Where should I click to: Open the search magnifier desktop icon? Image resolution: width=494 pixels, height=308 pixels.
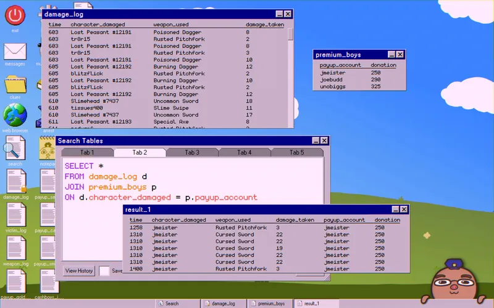point(14,148)
